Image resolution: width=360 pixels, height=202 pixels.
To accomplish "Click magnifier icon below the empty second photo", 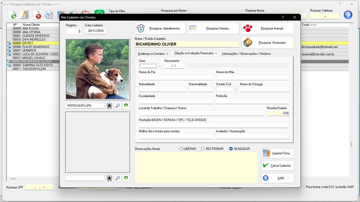I will pyautogui.click(x=117, y=178).
